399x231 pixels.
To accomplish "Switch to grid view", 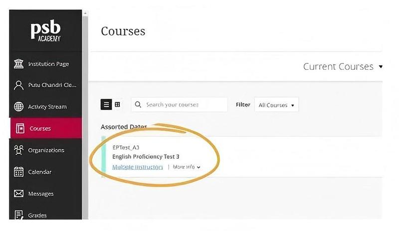I will click(x=118, y=105).
